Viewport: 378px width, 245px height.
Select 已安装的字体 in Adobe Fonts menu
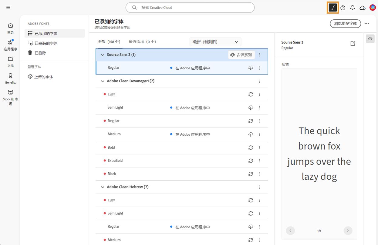55,43
